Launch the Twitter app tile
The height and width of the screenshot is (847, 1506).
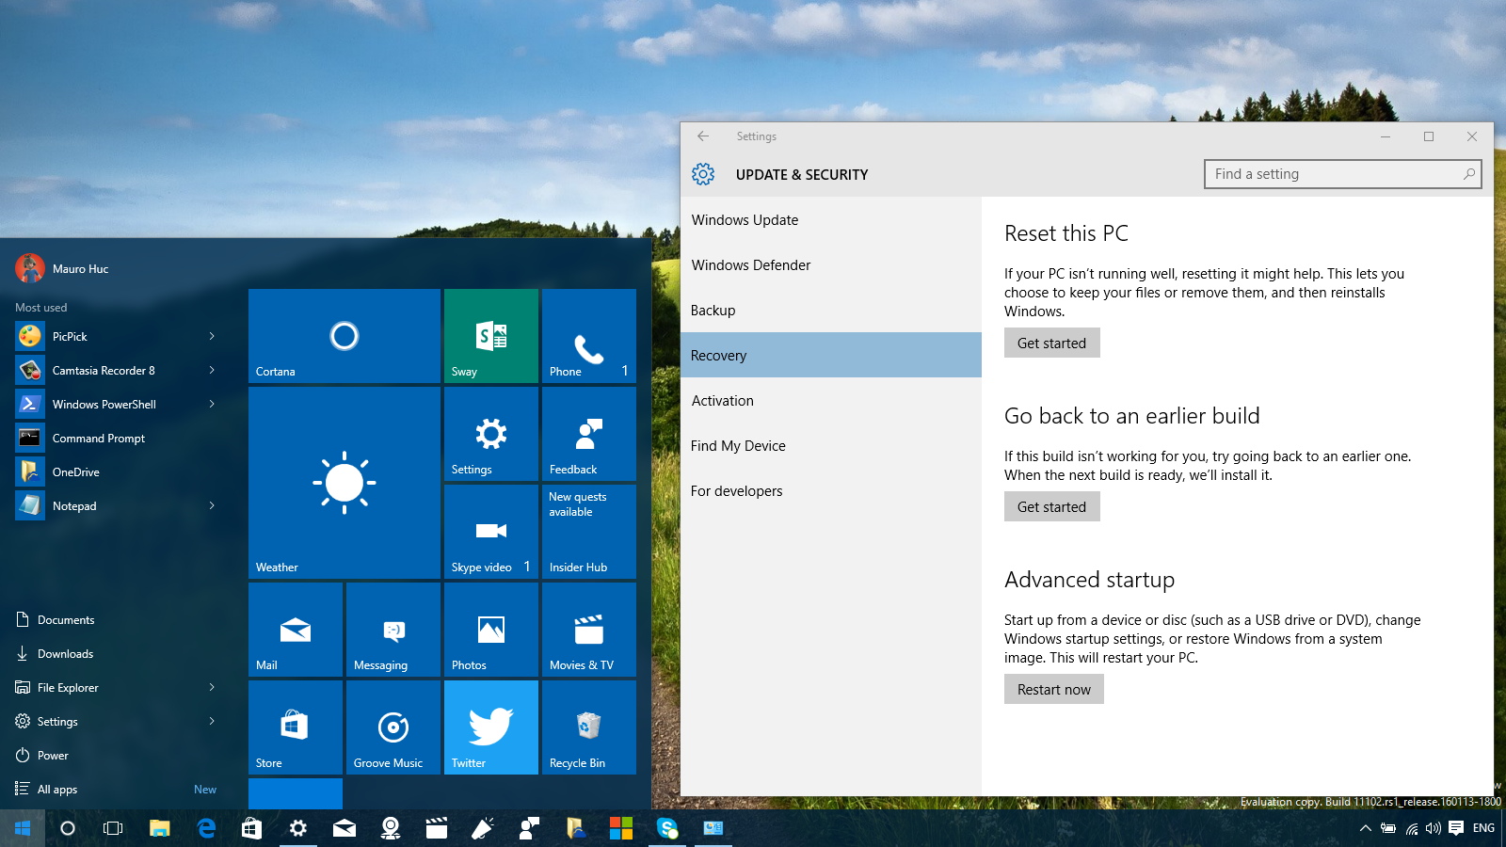click(490, 727)
